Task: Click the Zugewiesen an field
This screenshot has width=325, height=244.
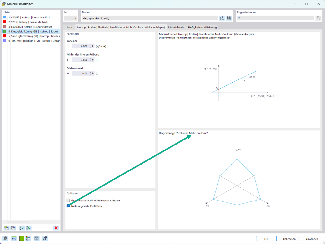Action: point(275,18)
